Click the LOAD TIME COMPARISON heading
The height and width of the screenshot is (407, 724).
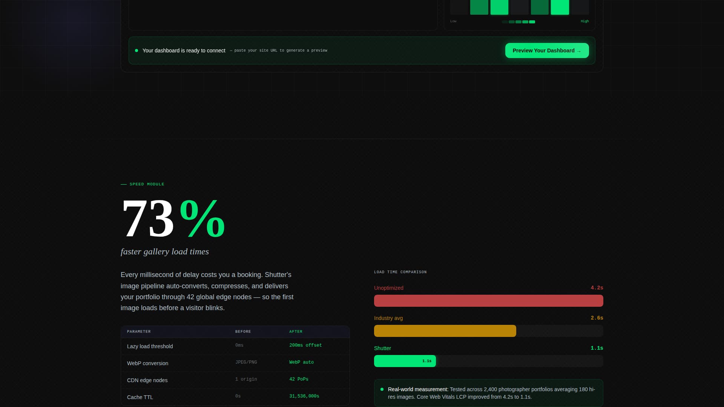(x=400, y=272)
